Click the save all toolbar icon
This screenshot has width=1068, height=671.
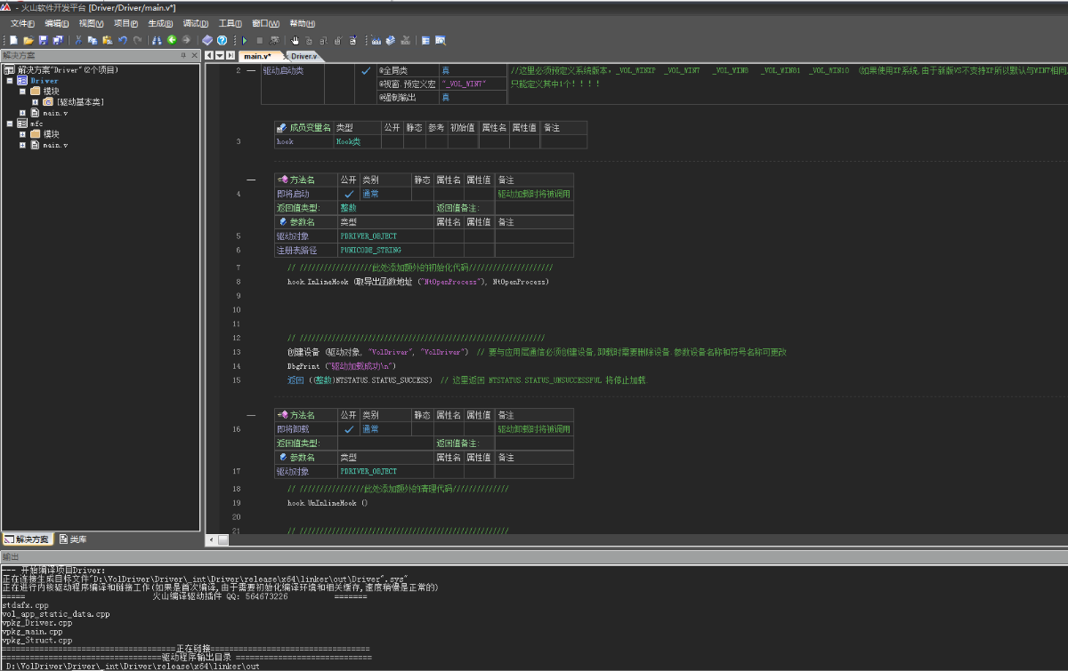click(x=58, y=40)
